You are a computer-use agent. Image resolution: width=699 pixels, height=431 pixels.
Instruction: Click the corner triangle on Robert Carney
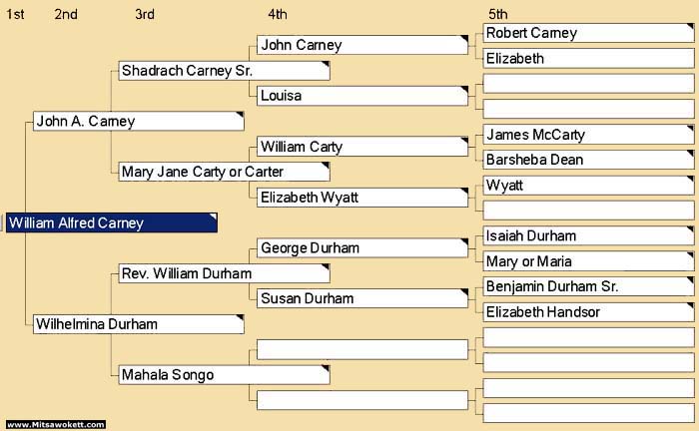(x=691, y=27)
